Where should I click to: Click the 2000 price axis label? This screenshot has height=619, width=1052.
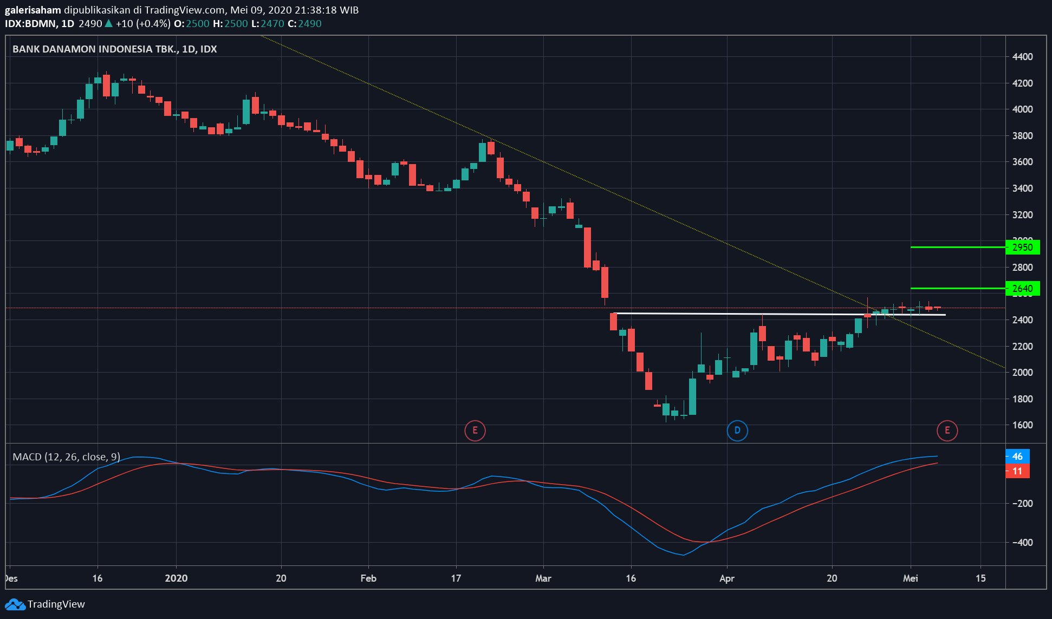click(1022, 372)
